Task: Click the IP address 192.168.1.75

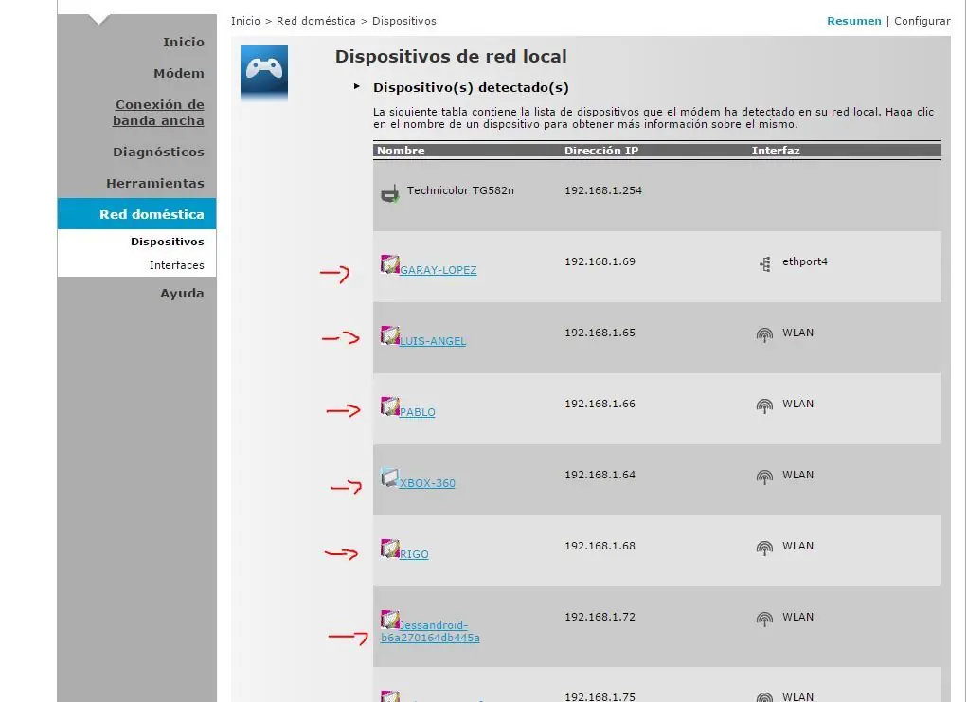Action: [x=600, y=696]
